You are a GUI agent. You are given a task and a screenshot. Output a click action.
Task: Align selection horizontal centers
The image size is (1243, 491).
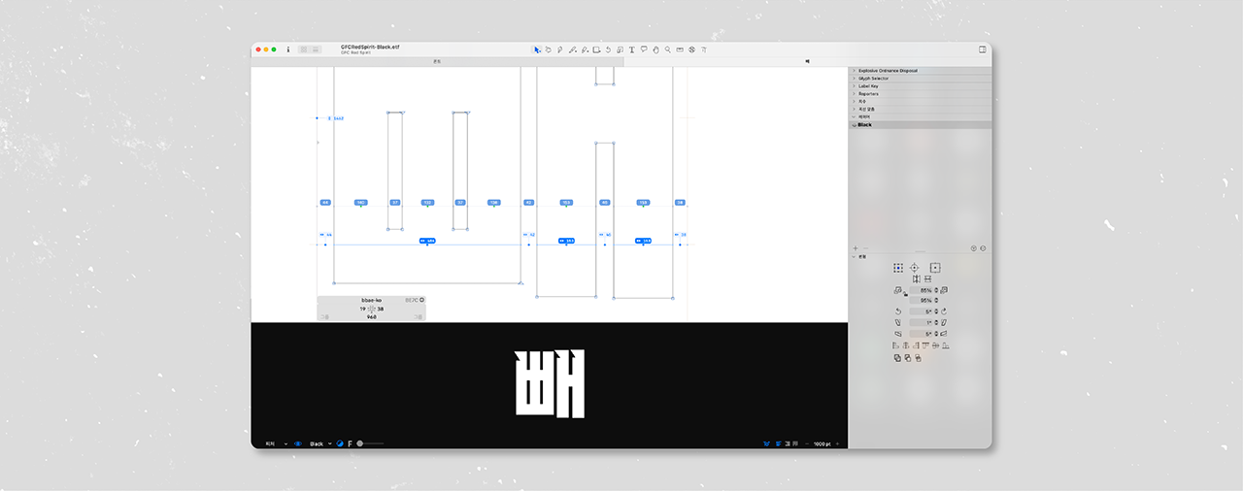pyautogui.click(x=906, y=345)
